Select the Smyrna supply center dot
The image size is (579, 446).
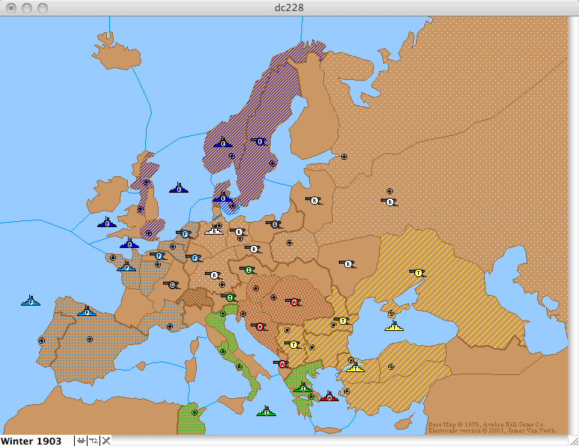click(347, 391)
